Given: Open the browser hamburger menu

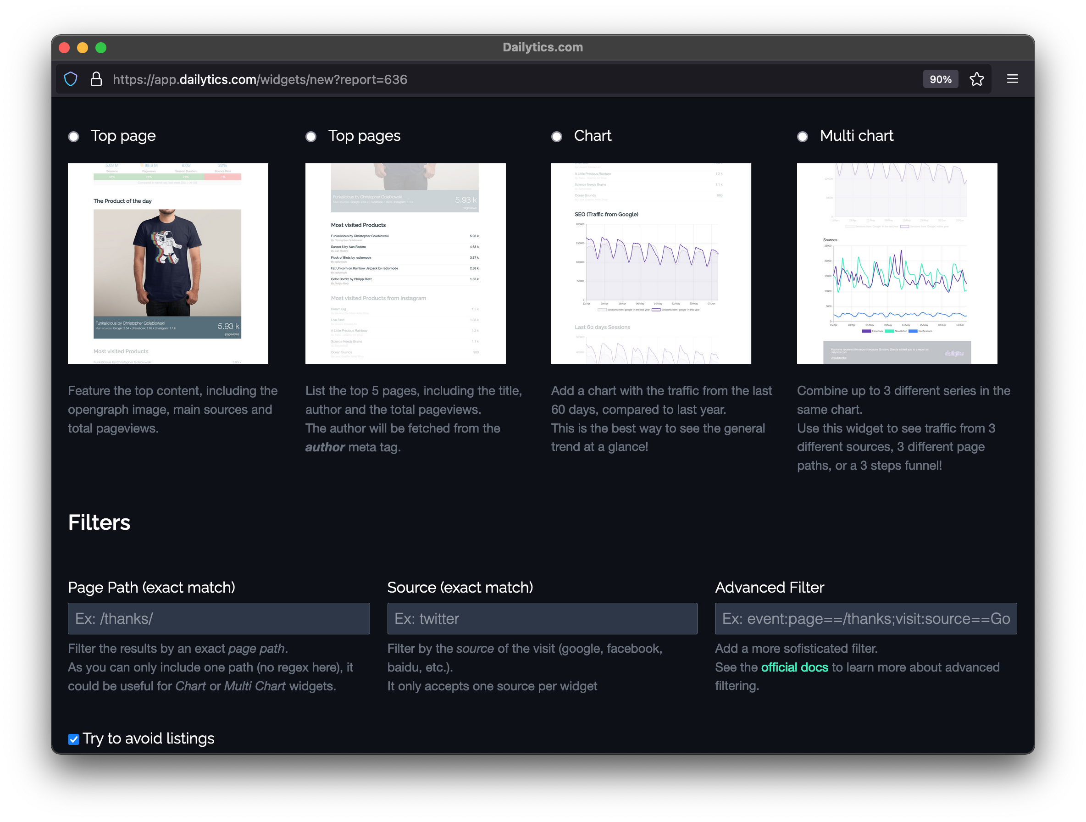Looking at the screenshot, I should point(1012,79).
